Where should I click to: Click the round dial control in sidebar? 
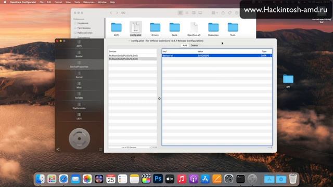coord(80,139)
